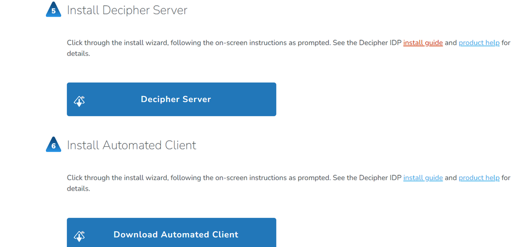Open product help link under Install Decipher Server
Screen dimensions: 527x247
pos(479,43)
